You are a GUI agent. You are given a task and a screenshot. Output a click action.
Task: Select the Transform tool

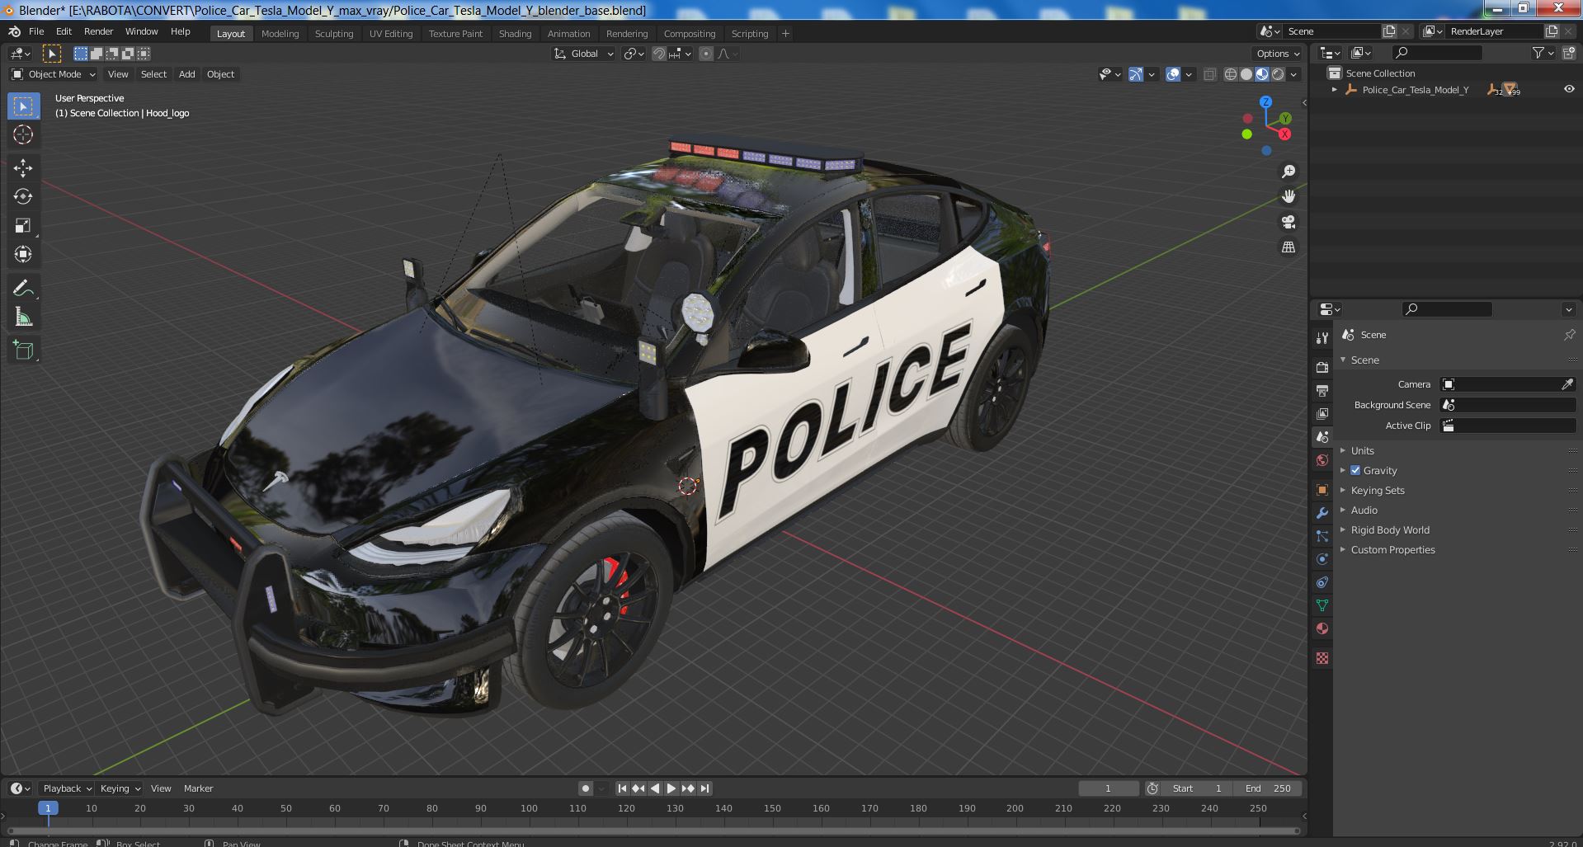point(23,254)
